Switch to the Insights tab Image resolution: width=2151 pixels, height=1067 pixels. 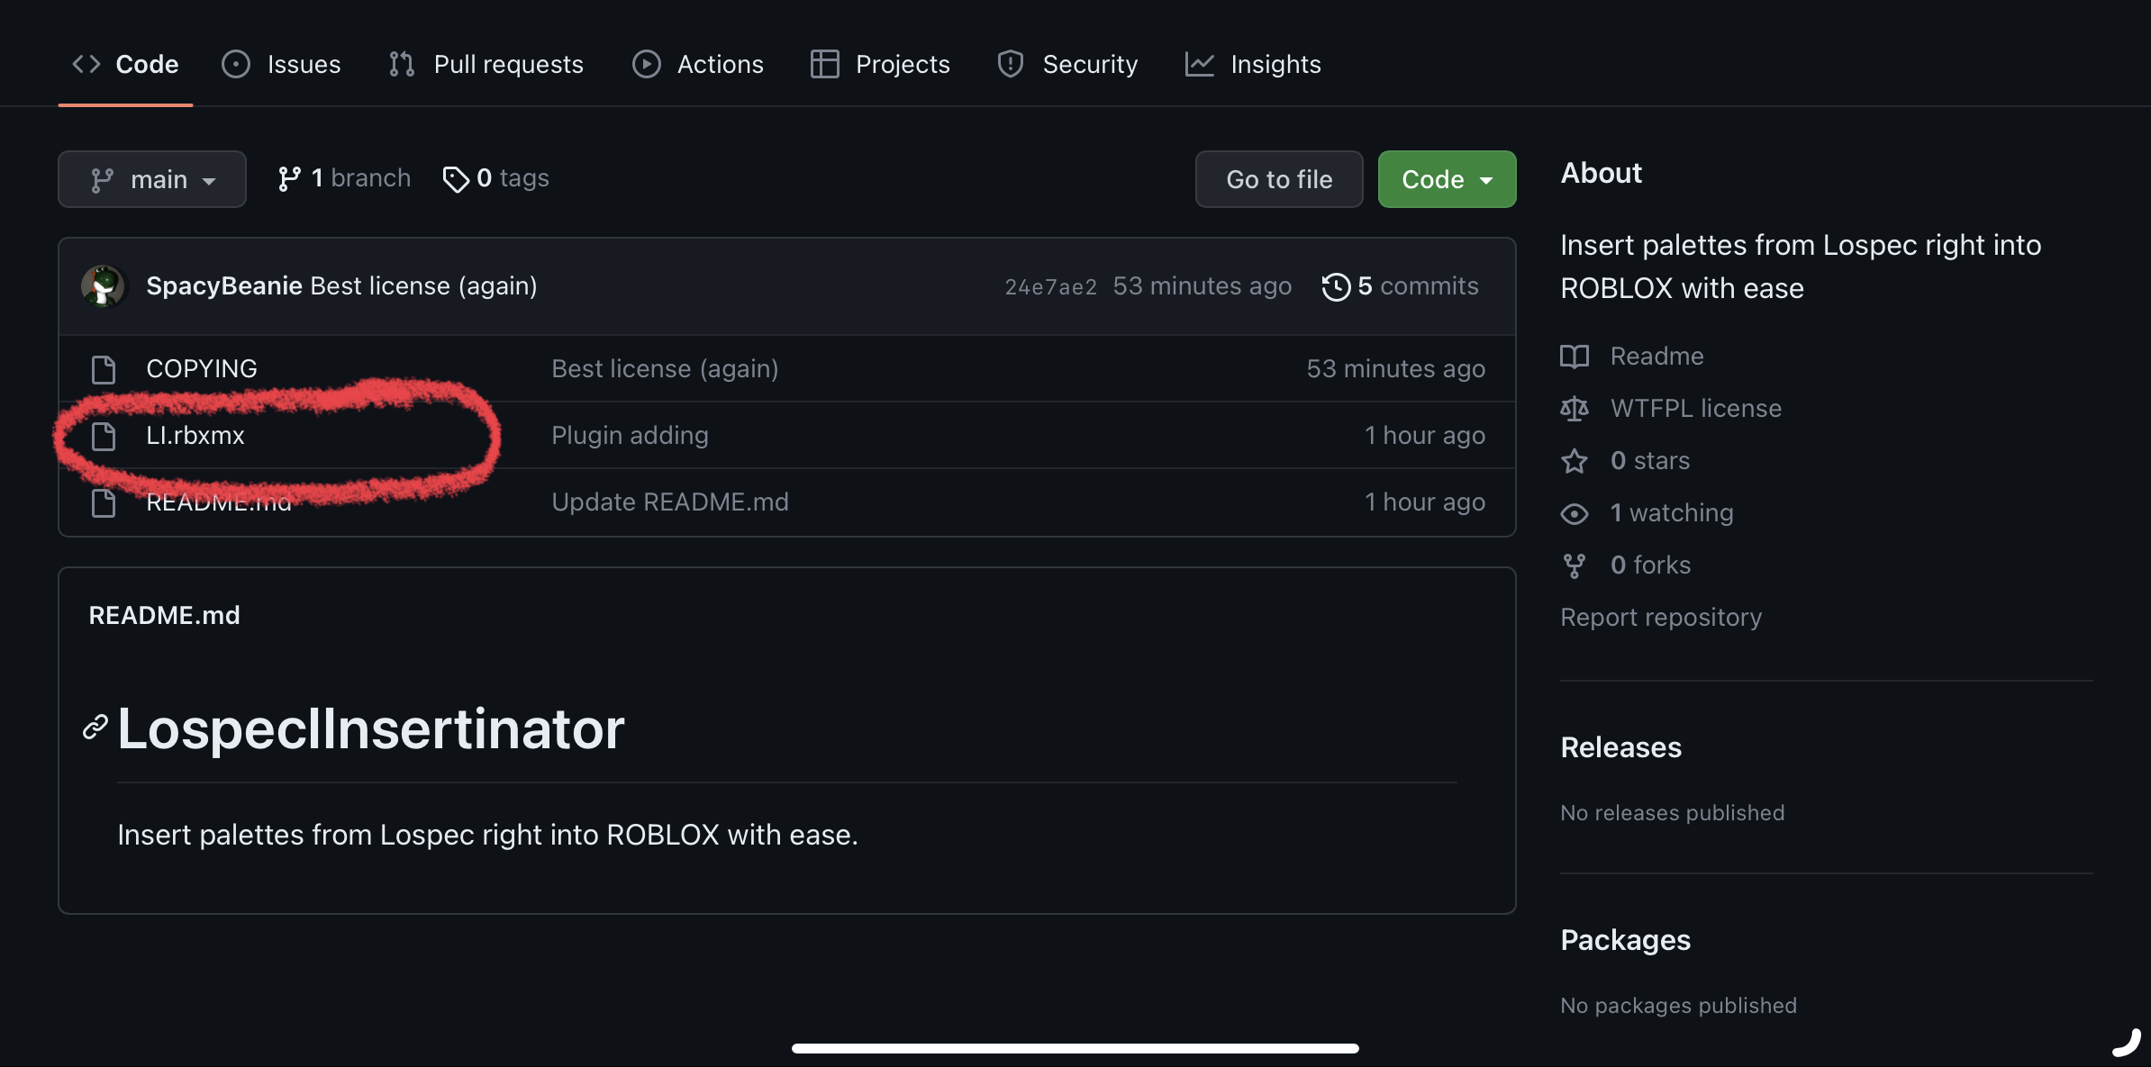[x=1252, y=64]
